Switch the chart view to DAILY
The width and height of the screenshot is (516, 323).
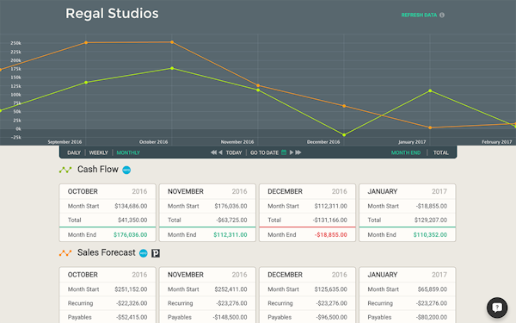click(74, 152)
